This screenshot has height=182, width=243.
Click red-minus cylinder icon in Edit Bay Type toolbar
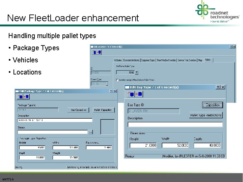(x=139, y=94)
